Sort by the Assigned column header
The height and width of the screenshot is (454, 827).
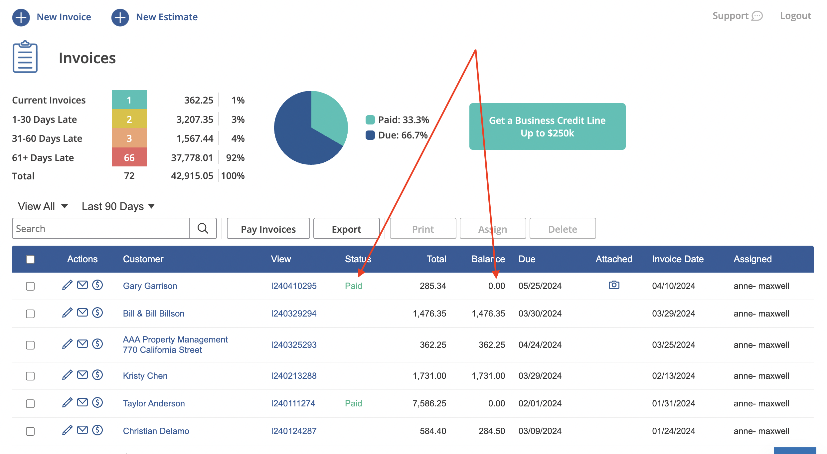(x=752, y=259)
